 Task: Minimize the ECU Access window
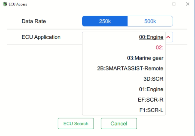[161, 4]
